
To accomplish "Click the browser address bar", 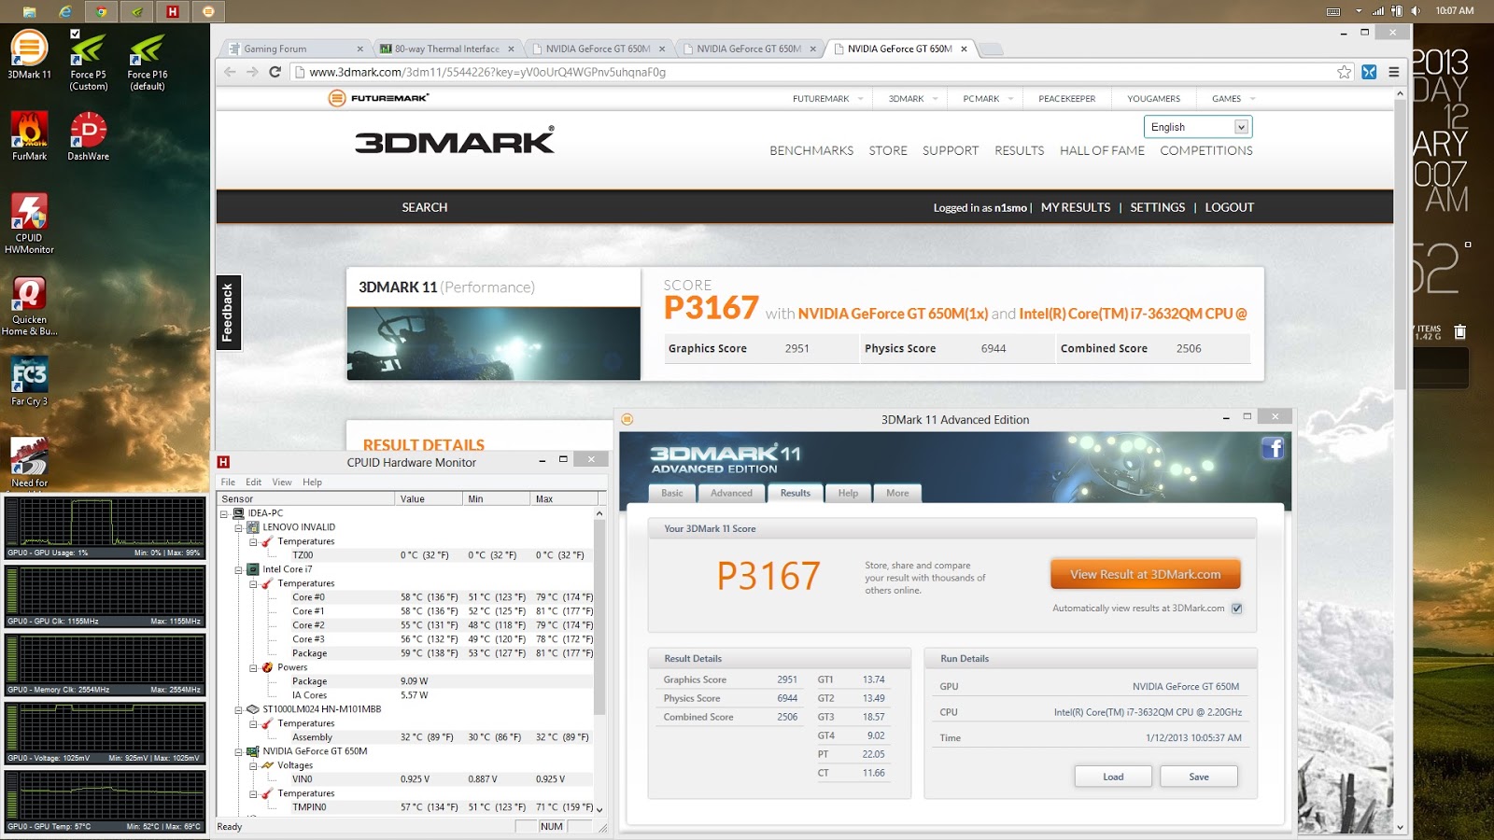I will pos(812,72).
